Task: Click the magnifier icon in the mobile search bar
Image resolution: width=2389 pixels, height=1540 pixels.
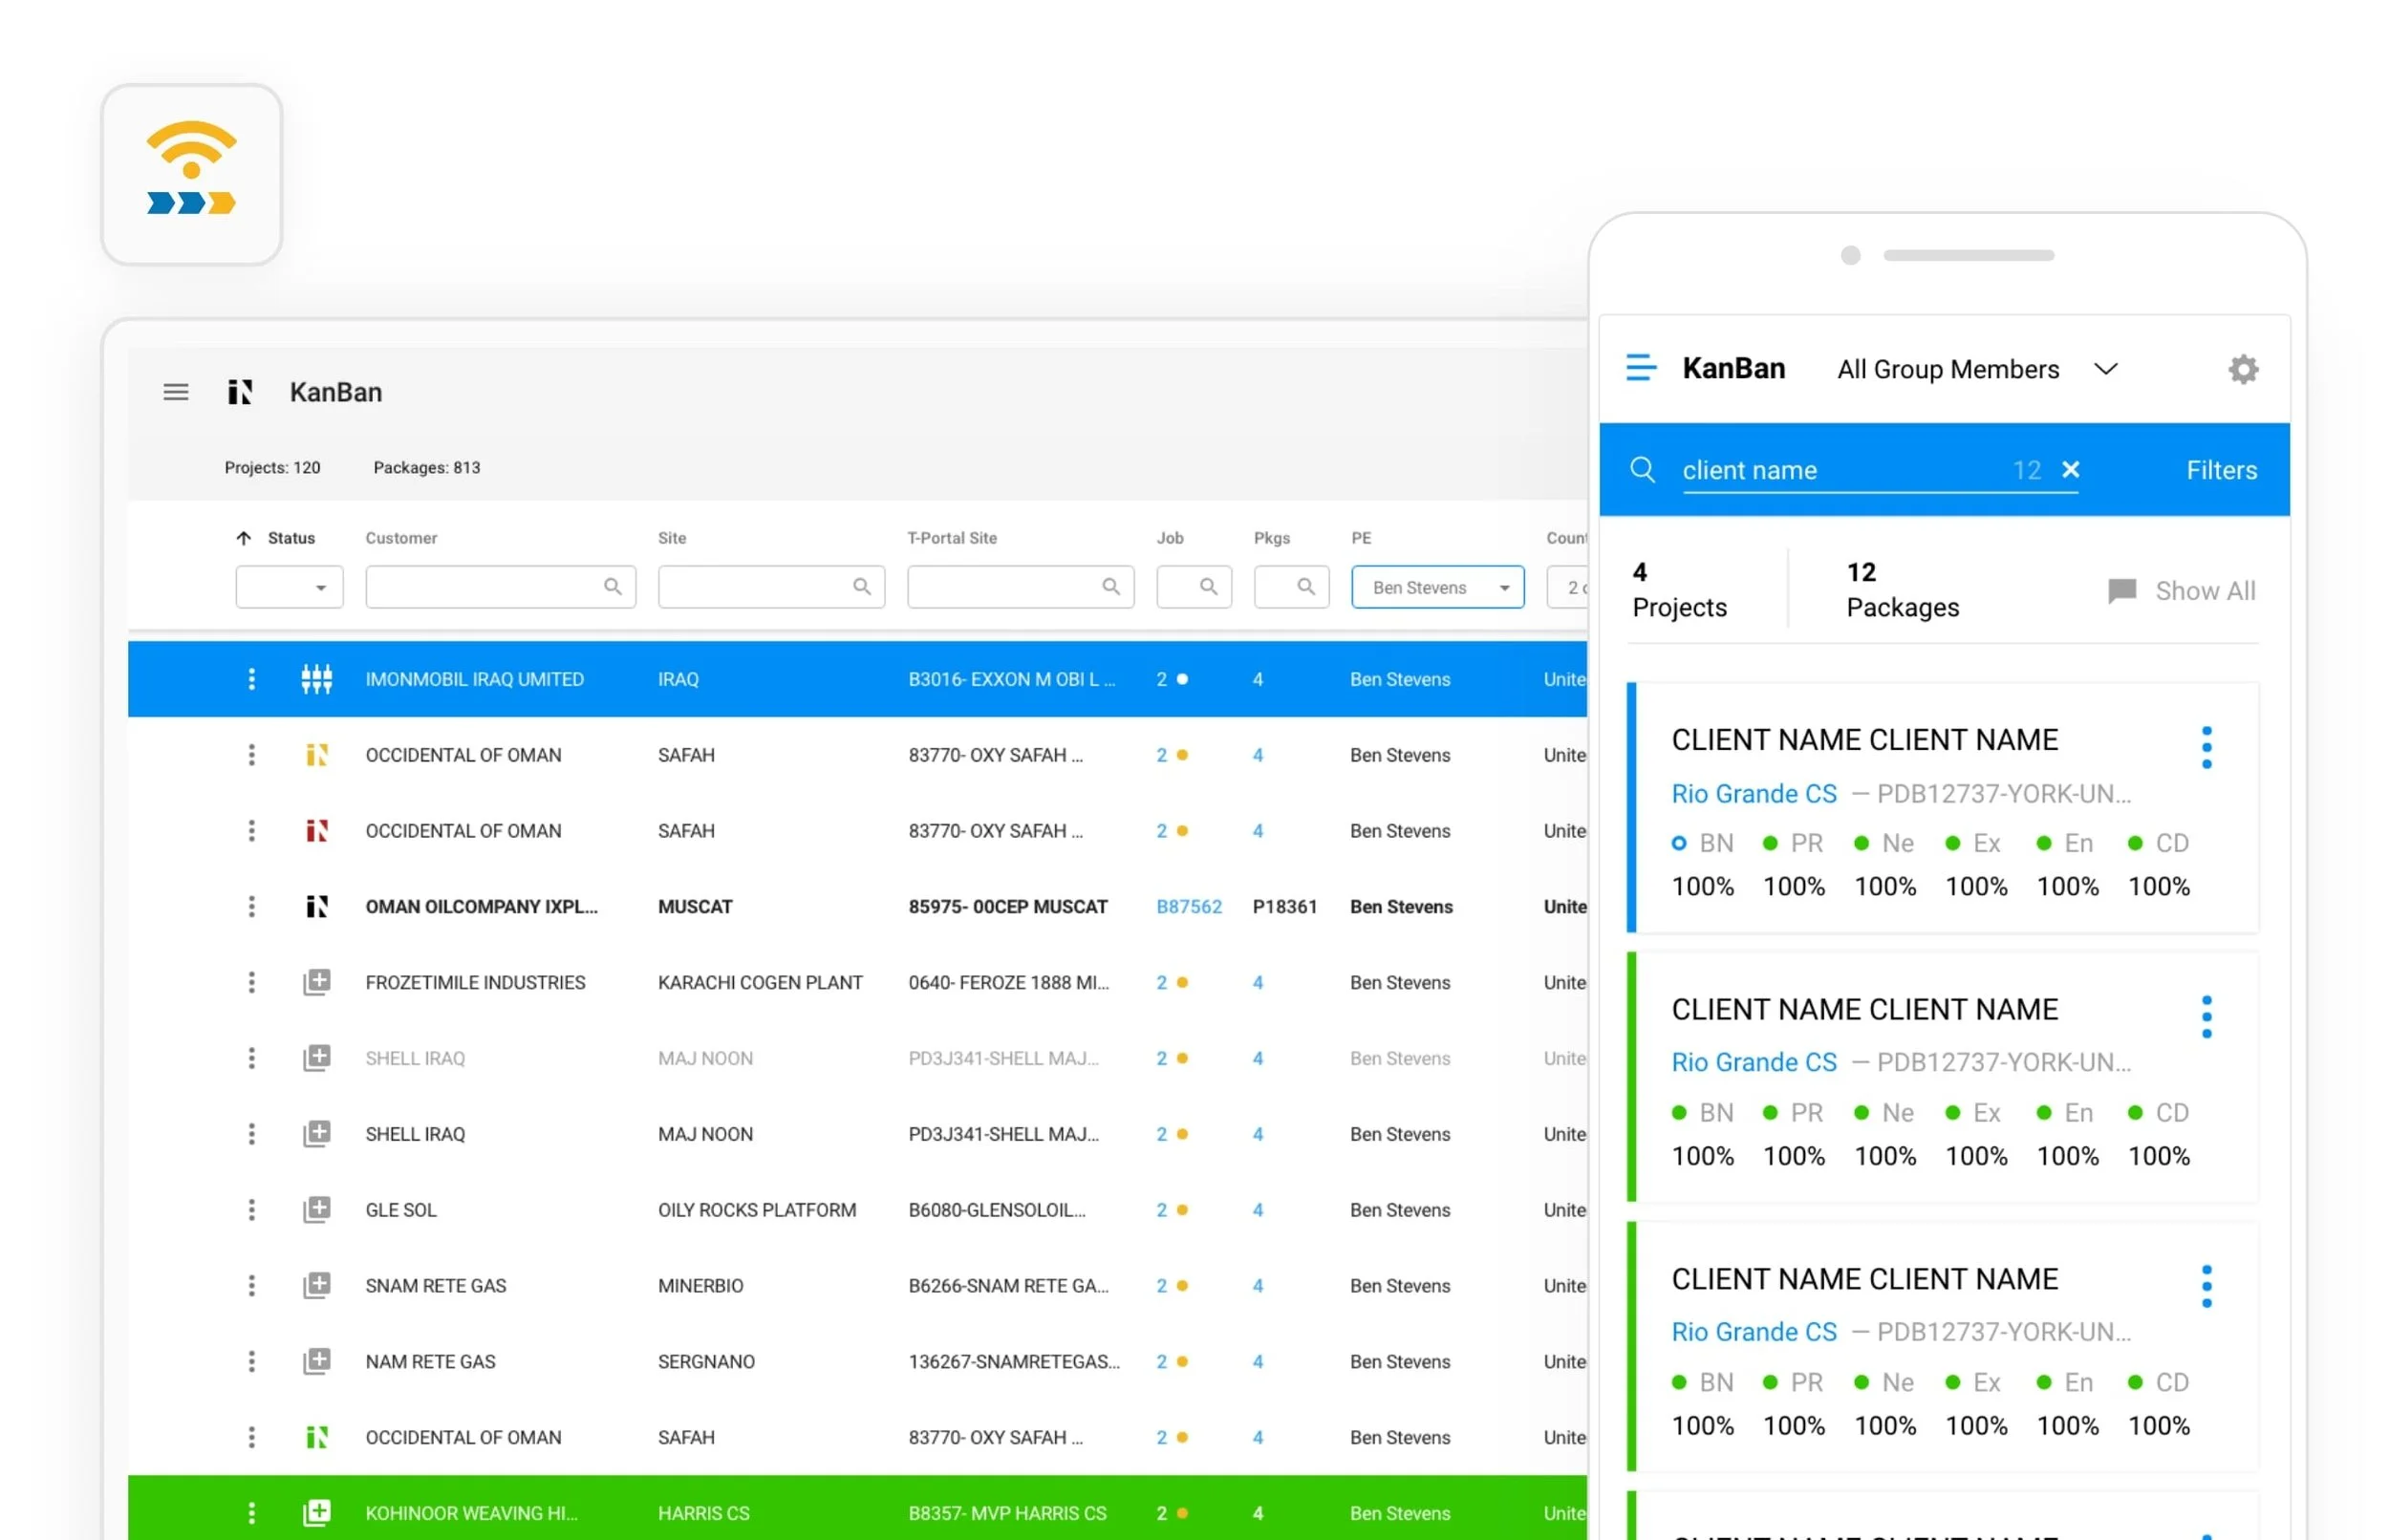Action: [1641, 469]
